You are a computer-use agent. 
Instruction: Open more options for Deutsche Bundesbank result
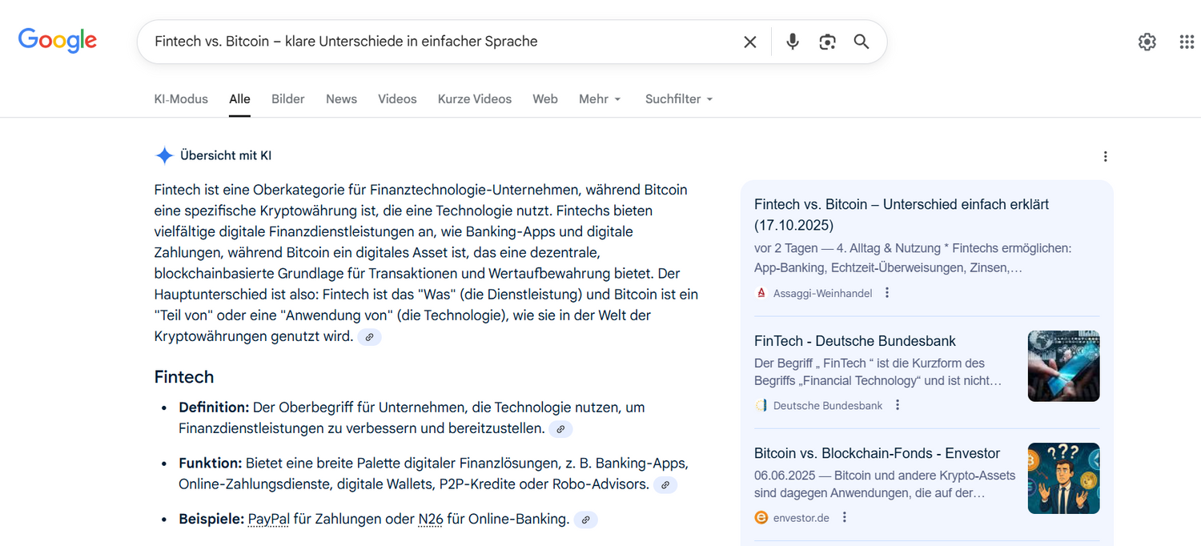[x=898, y=405]
